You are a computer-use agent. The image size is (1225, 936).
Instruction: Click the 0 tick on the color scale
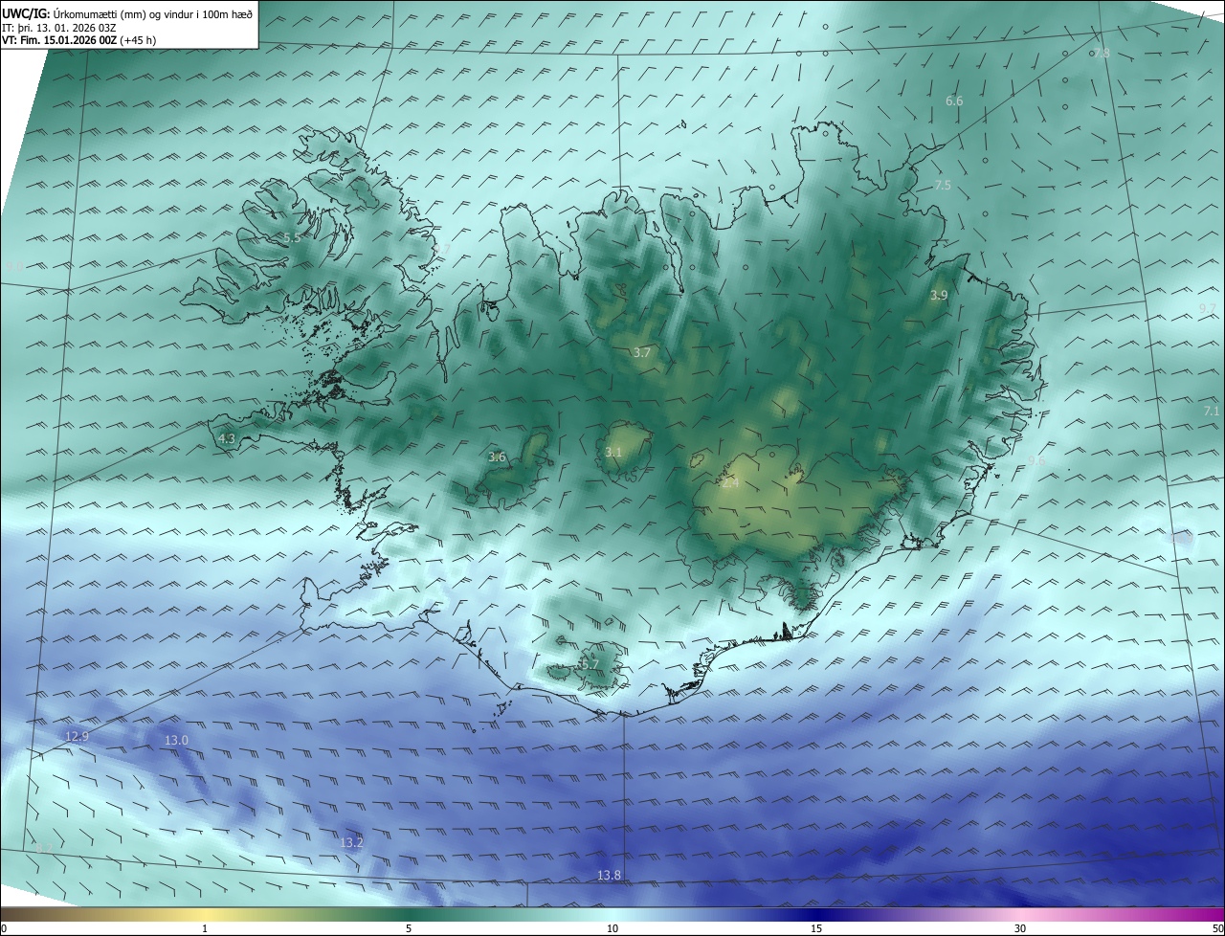point(4,929)
